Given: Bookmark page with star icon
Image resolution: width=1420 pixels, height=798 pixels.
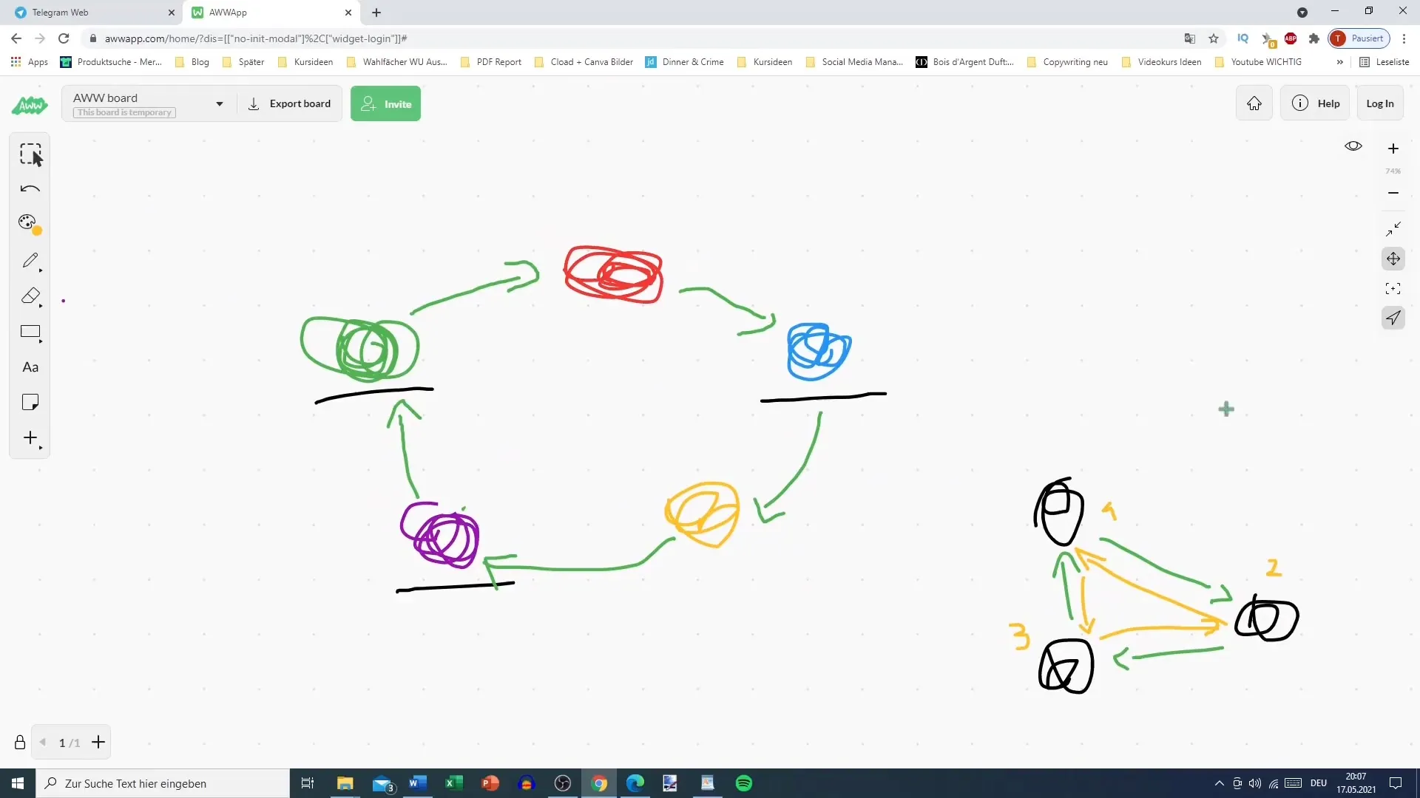Looking at the screenshot, I should click(x=1214, y=38).
